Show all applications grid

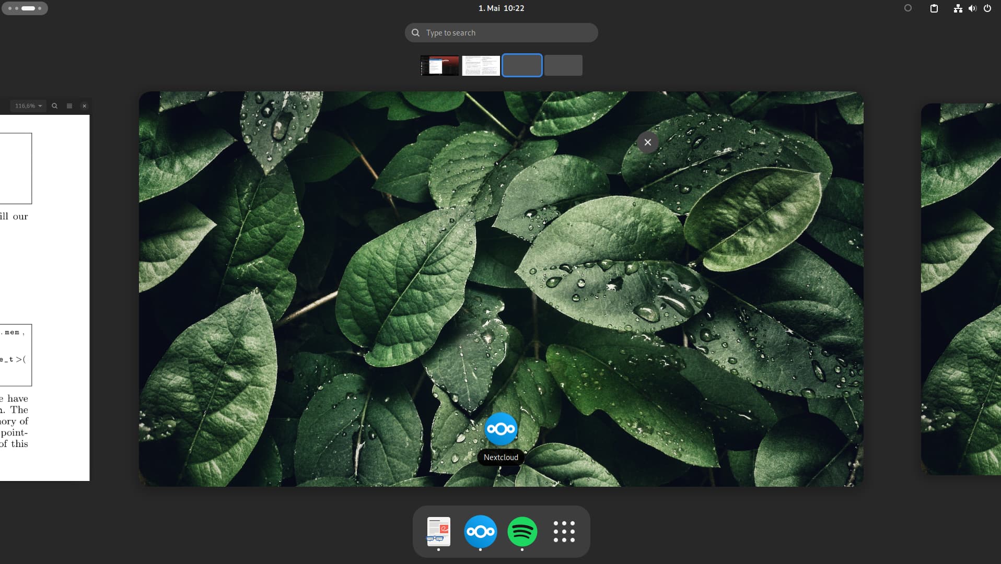pos(564,531)
